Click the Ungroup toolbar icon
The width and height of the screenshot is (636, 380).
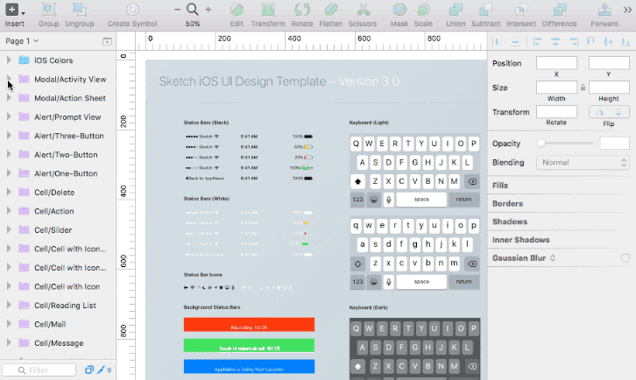80,10
